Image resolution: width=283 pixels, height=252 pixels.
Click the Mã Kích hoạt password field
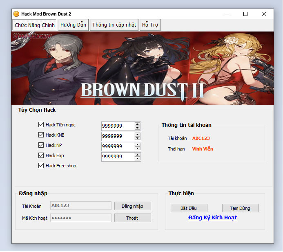click(x=81, y=218)
